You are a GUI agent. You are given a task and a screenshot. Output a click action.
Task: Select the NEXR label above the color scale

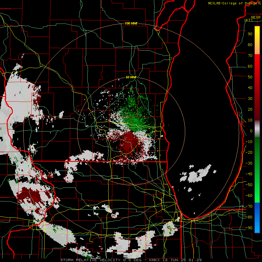(256, 17)
